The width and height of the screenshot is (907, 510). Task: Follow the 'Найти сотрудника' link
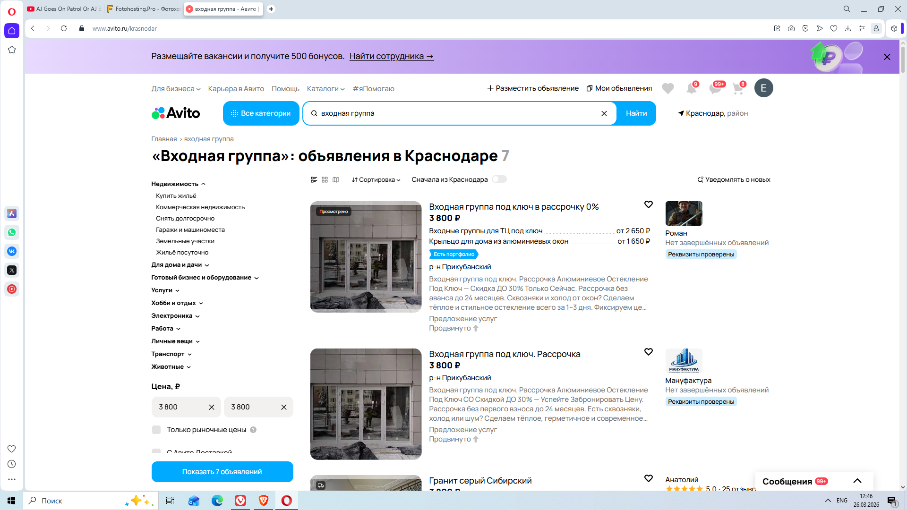click(x=391, y=56)
